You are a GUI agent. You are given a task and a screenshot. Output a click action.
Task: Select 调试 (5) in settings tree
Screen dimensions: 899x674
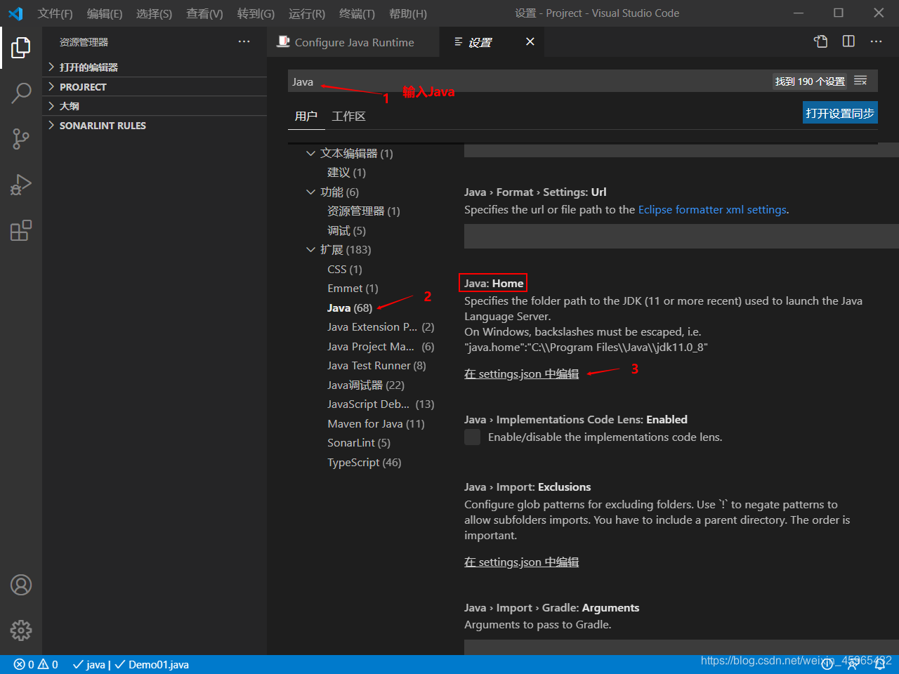pyautogui.click(x=346, y=230)
